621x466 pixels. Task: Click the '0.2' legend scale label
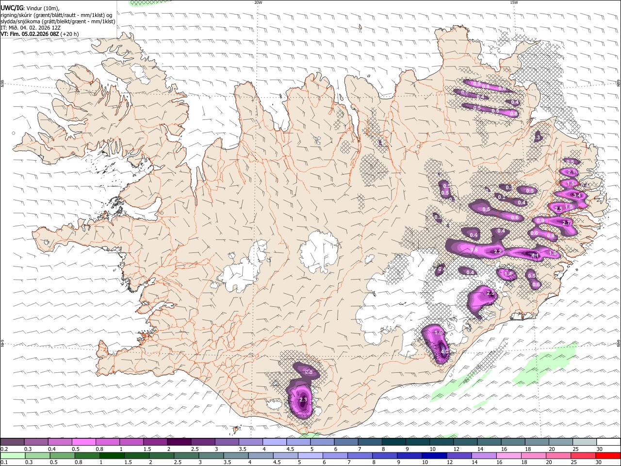4,449
